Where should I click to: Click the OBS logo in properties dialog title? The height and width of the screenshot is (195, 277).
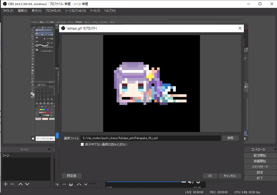click(63, 28)
